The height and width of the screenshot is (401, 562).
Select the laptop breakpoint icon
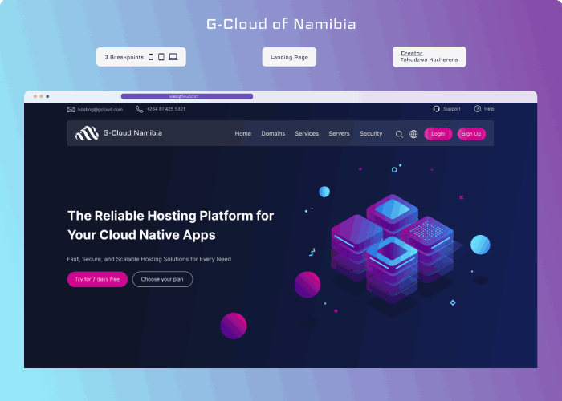tap(173, 57)
